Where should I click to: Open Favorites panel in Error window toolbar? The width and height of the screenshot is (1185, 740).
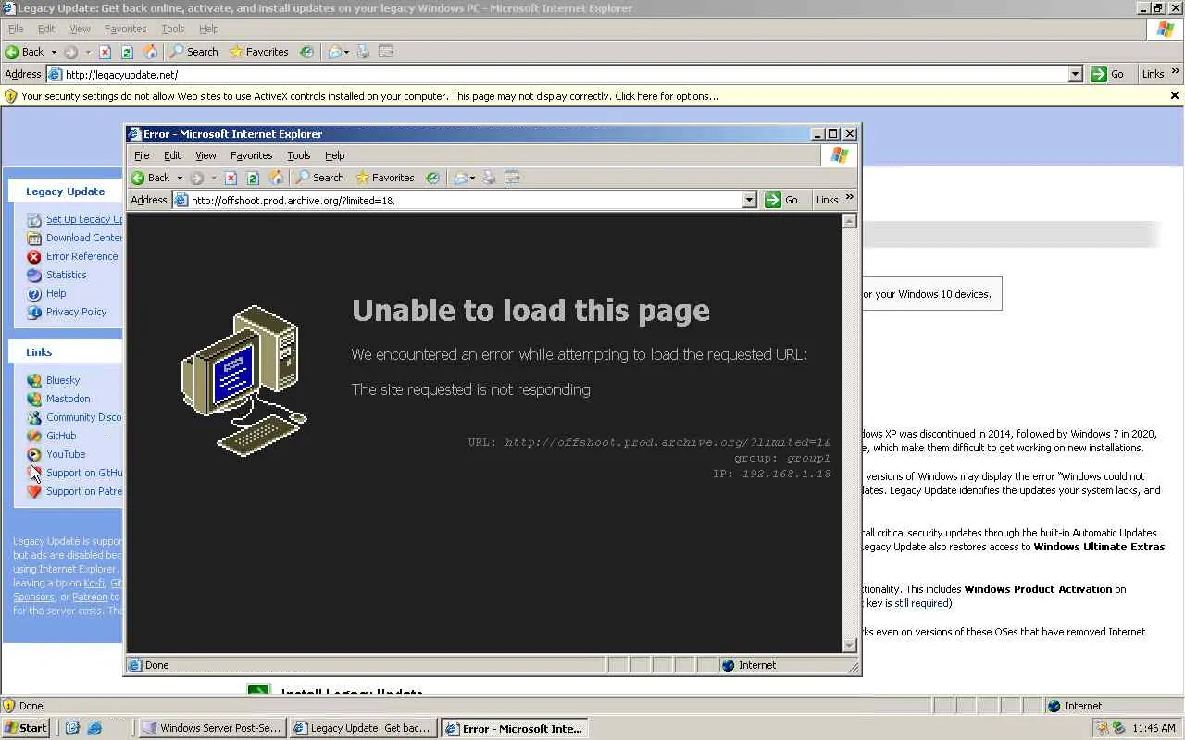pos(385,178)
